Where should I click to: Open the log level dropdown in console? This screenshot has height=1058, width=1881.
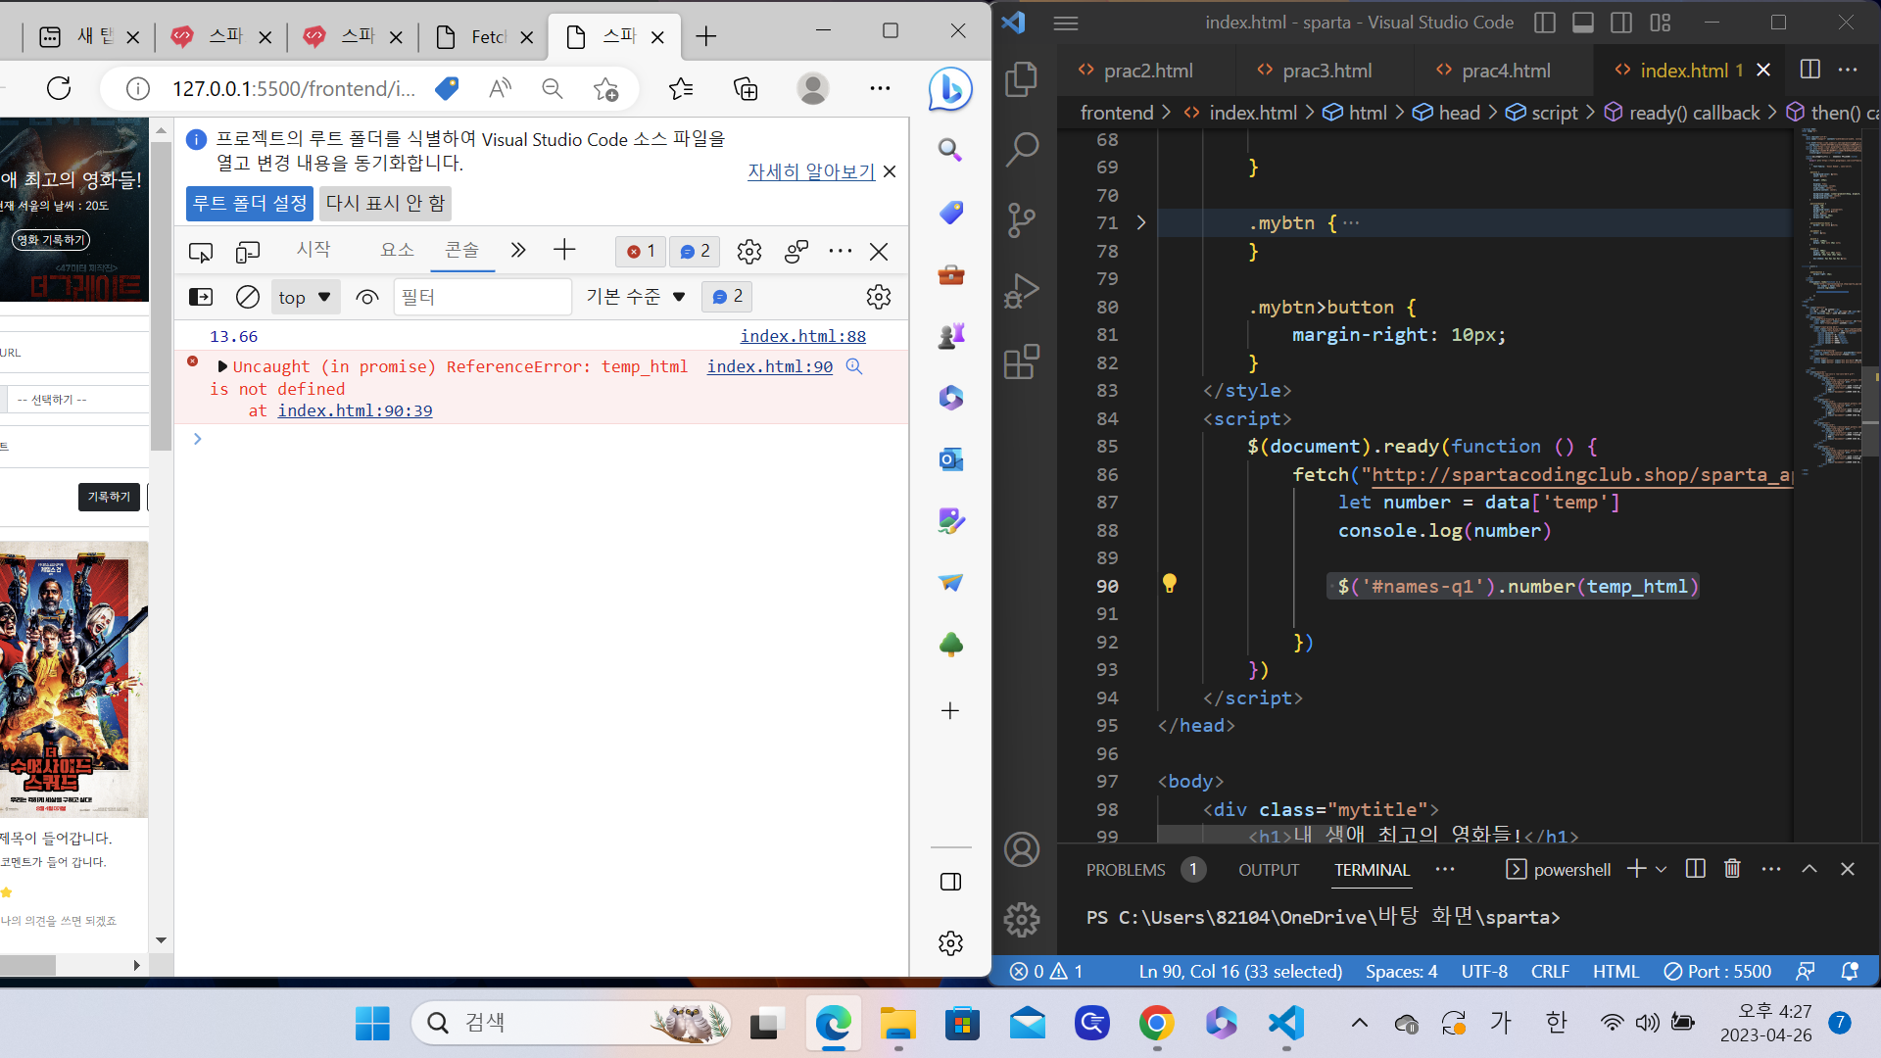(636, 297)
